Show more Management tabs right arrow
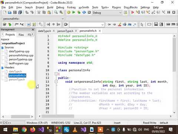 tap(33, 34)
